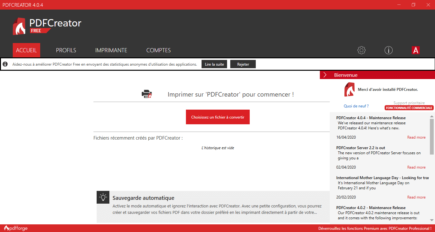Screen dimensions: 435x232
Task: Click the 'Rejeter' button
Action: coord(243,64)
